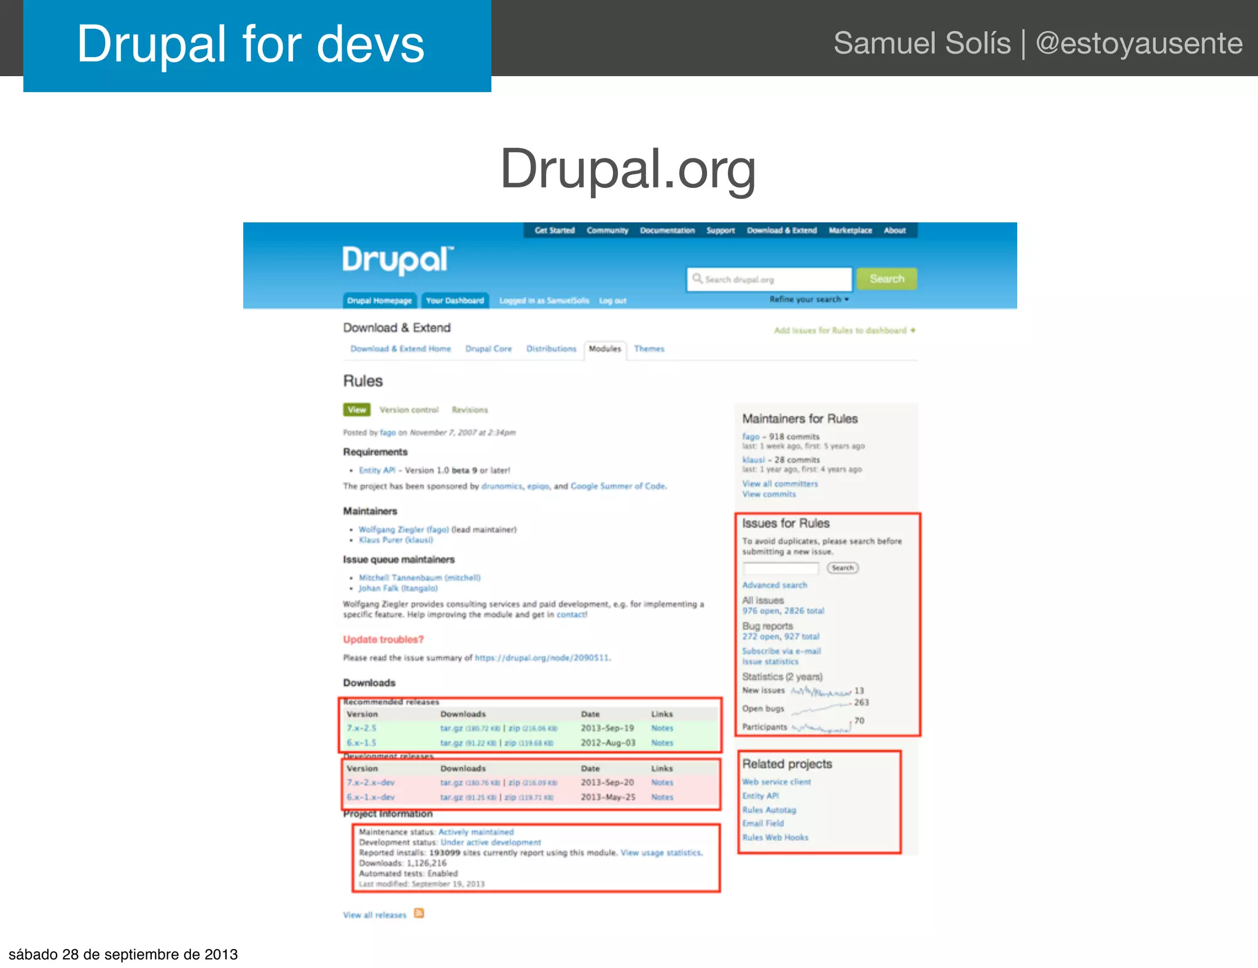Screen dimensions: 1258x968
Task: Click the Search button in Issues for Rules
Action: coord(842,568)
